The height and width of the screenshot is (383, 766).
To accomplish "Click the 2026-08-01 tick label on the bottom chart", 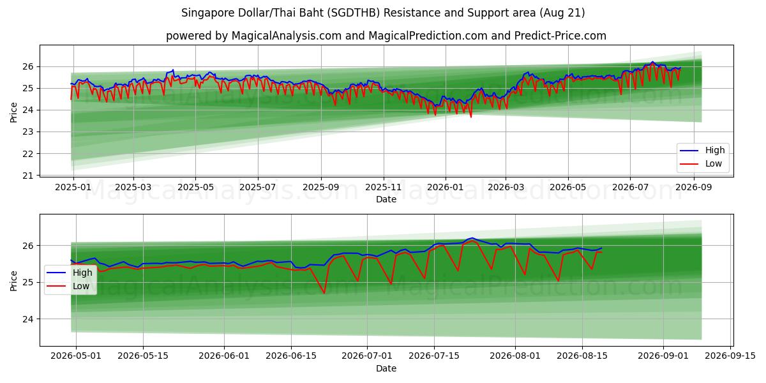I will tap(516, 357).
